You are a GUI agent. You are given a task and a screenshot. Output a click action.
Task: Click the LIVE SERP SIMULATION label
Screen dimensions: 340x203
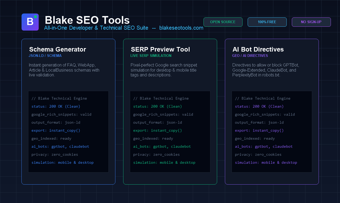coord(151,56)
